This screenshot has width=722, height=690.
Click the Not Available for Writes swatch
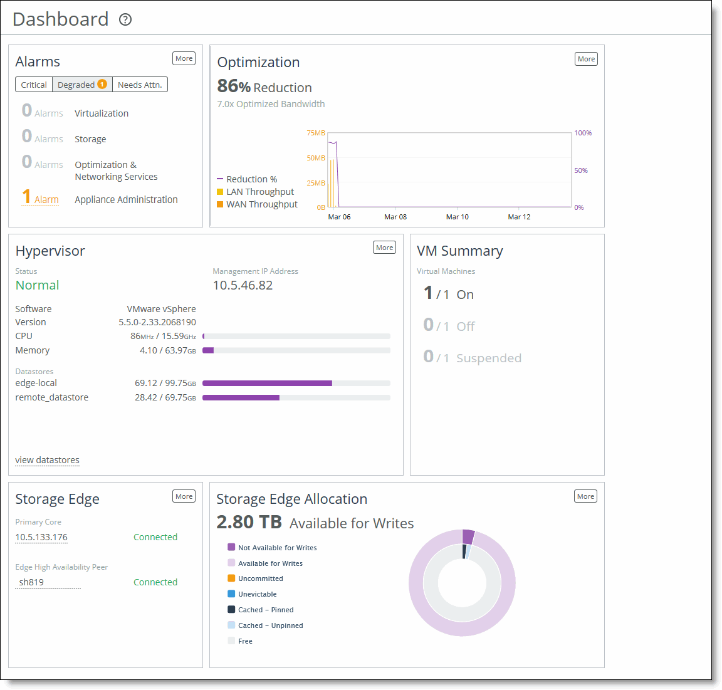[231, 547]
